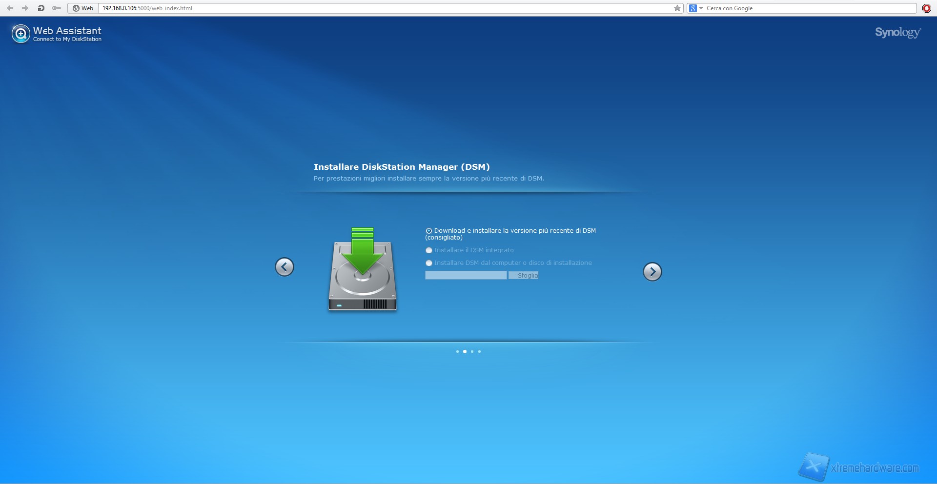The width and height of the screenshot is (937, 484).
Task: Click the browser back arrow
Action: coord(10,8)
